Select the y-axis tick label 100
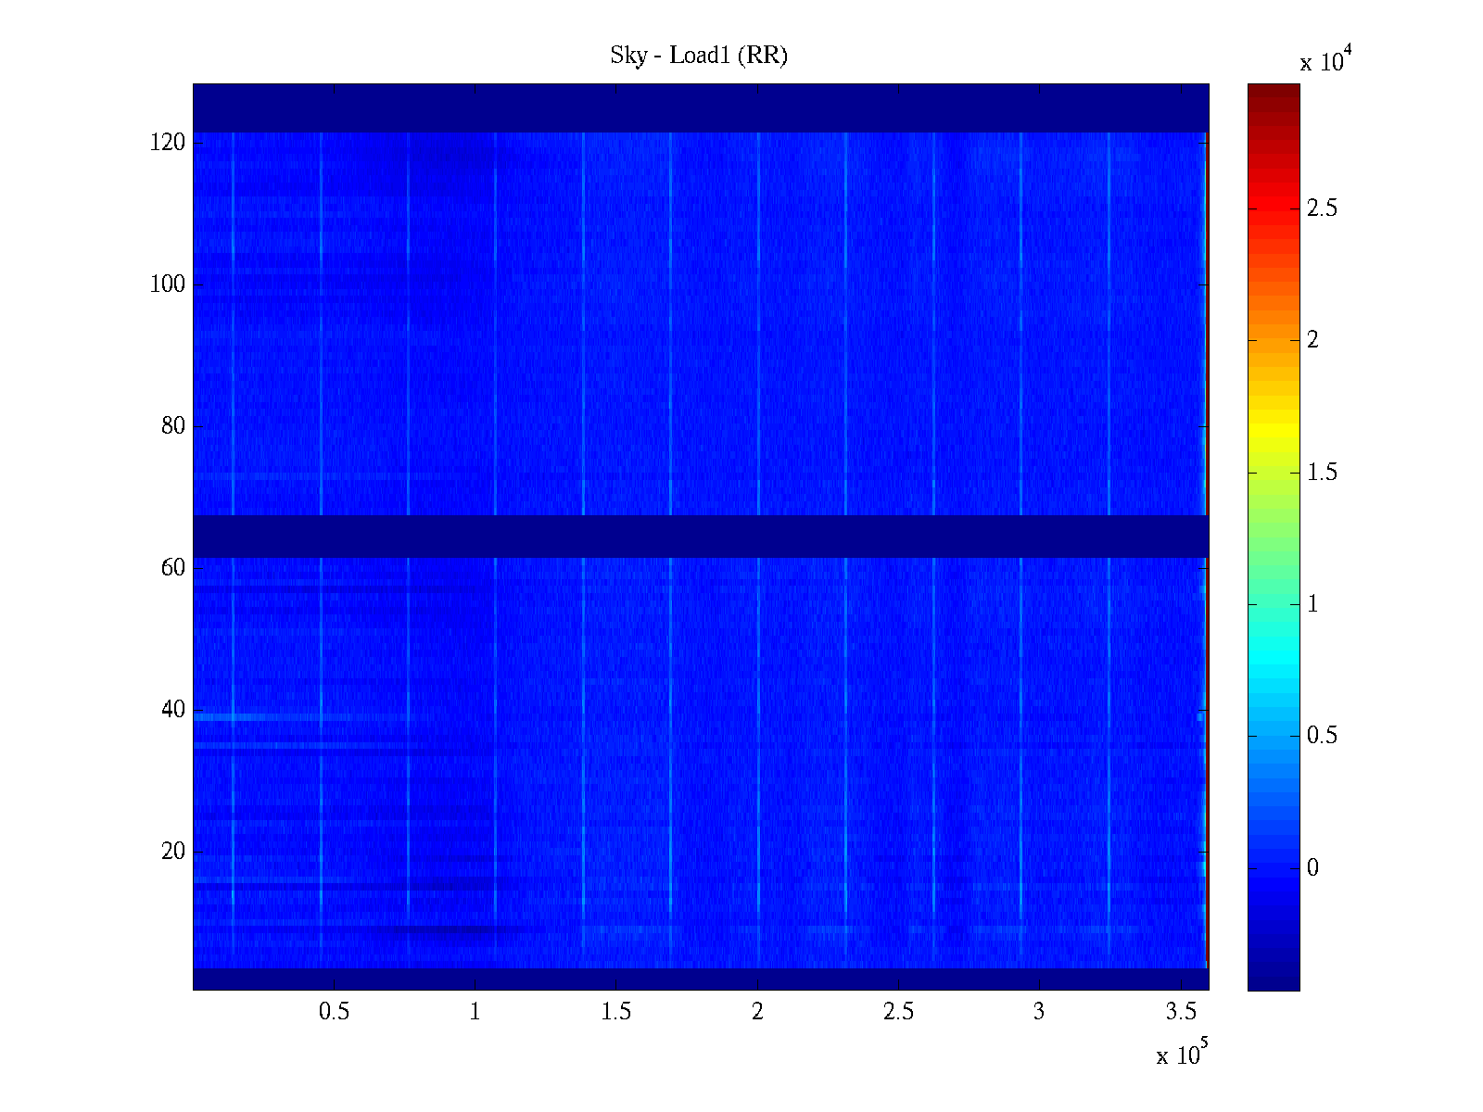 tap(168, 284)
